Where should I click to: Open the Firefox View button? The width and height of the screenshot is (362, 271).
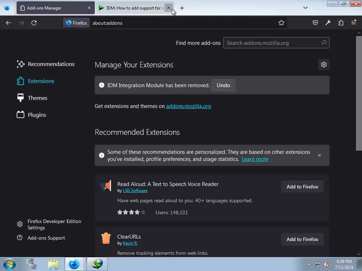click(x=7, y=8)
